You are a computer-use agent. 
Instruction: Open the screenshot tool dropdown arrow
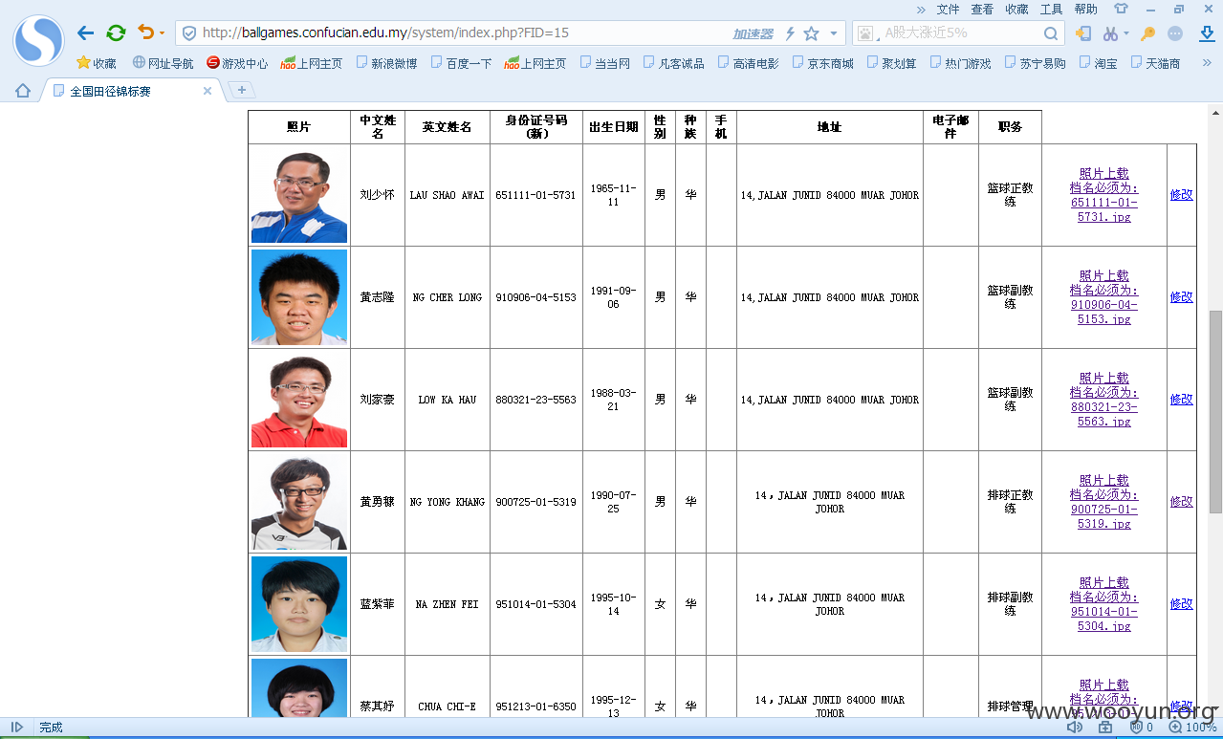pos(1126,33)
